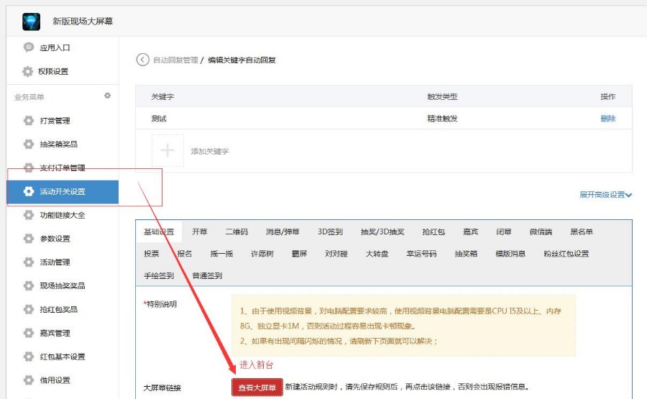Click the gear icon beside 活动开关设置
This screenshot has width=647, height=399.
(29, 191)
